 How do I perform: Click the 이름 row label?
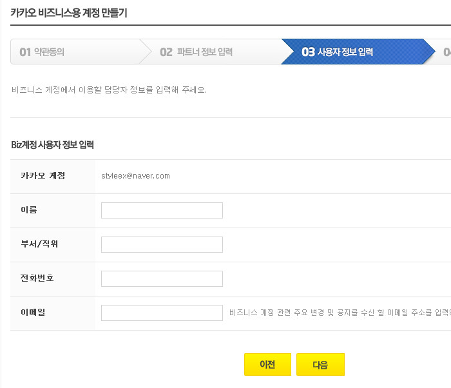point(29,210)
